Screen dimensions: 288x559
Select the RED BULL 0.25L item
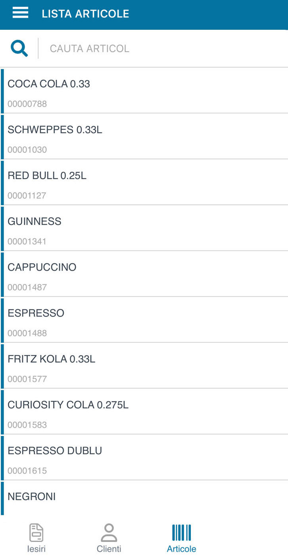144,182
